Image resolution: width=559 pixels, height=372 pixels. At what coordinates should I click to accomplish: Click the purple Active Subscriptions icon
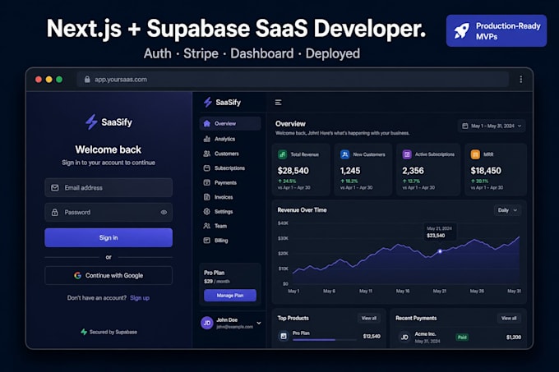[407, 154]
